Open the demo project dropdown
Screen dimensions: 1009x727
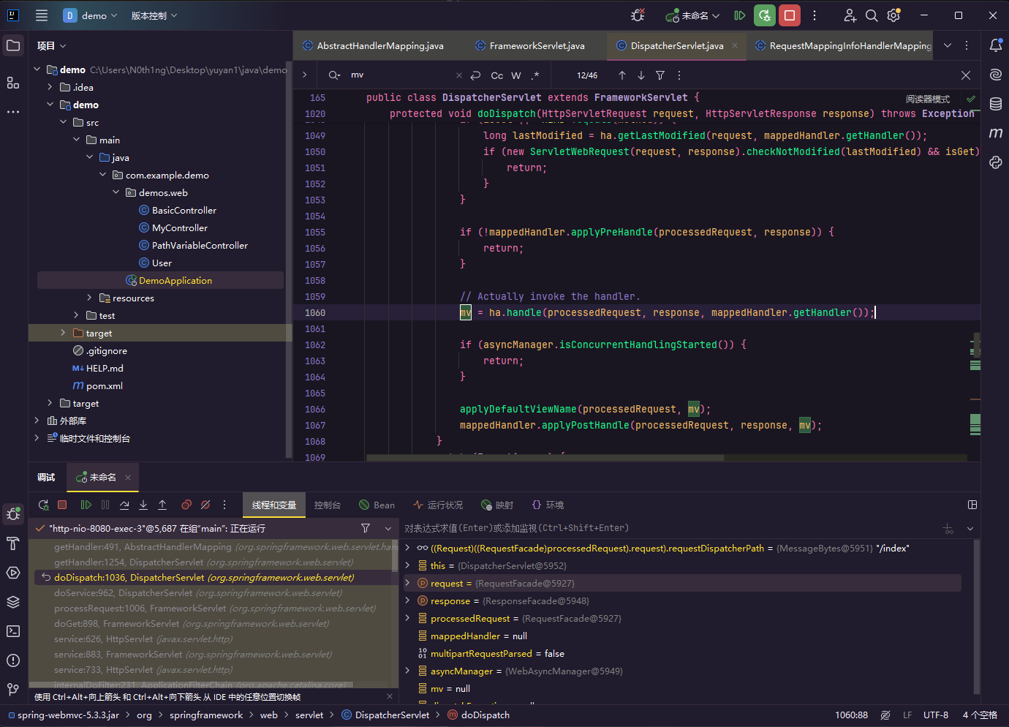[91, 15]
